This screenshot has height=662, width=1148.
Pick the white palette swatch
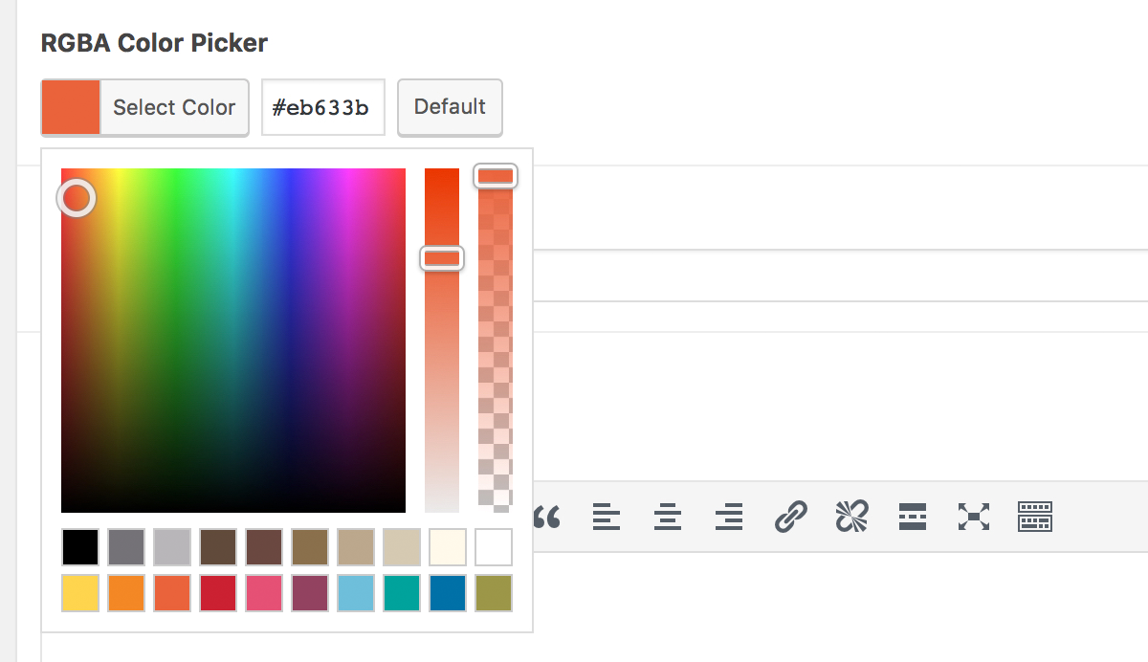click(494, 547)
